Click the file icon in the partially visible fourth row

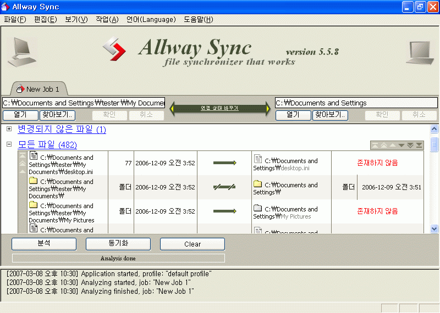pyautogui.click(x=34, y=228)
